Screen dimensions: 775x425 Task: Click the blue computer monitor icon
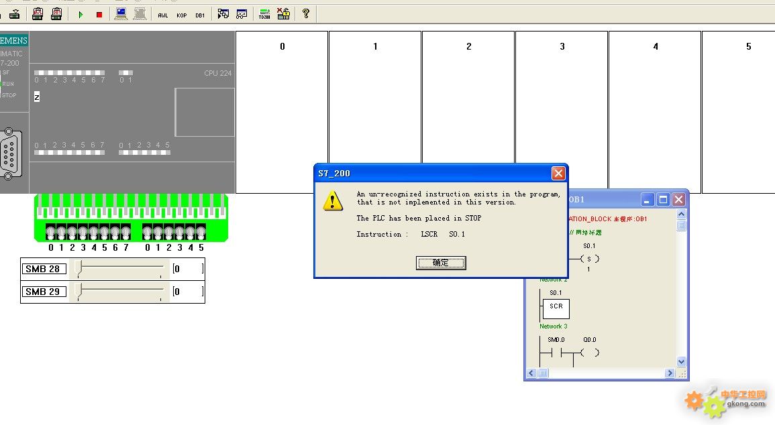(x=121, y=14)
